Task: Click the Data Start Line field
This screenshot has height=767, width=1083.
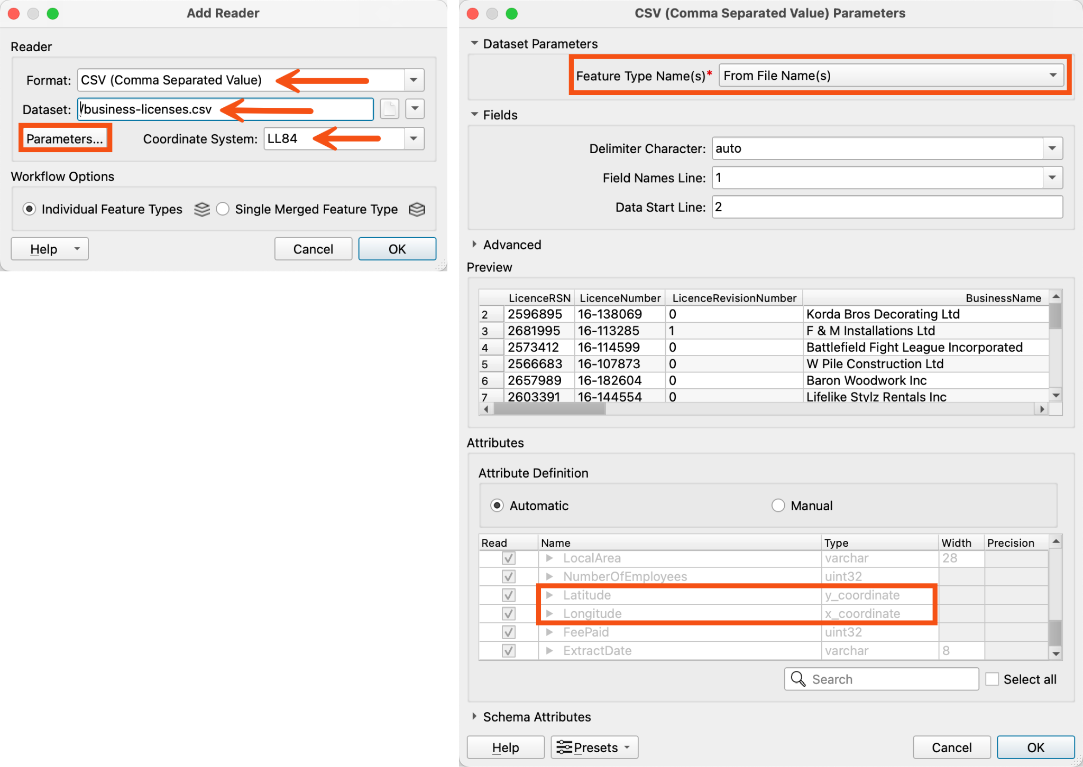Action: 887,207
